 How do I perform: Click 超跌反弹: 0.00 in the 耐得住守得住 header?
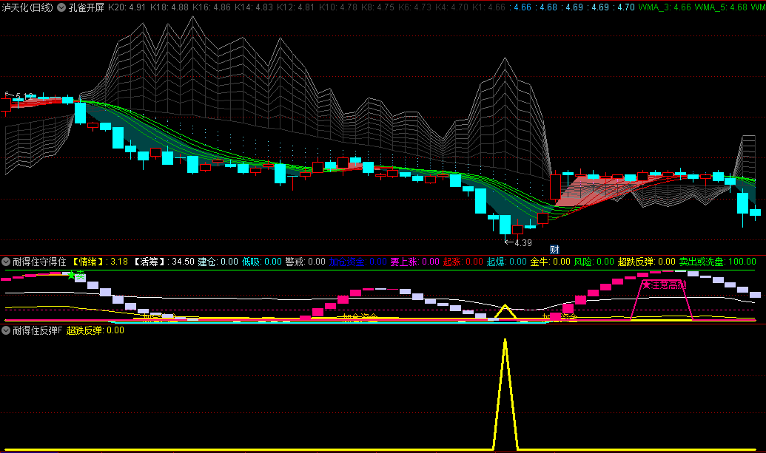646,262
